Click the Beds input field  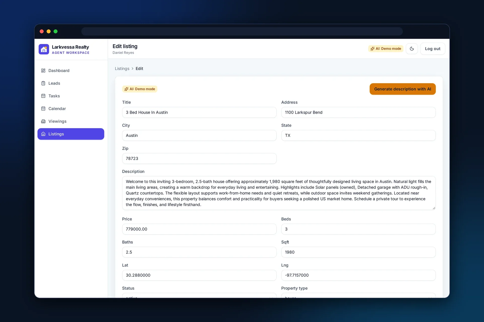tap(358, 229)
